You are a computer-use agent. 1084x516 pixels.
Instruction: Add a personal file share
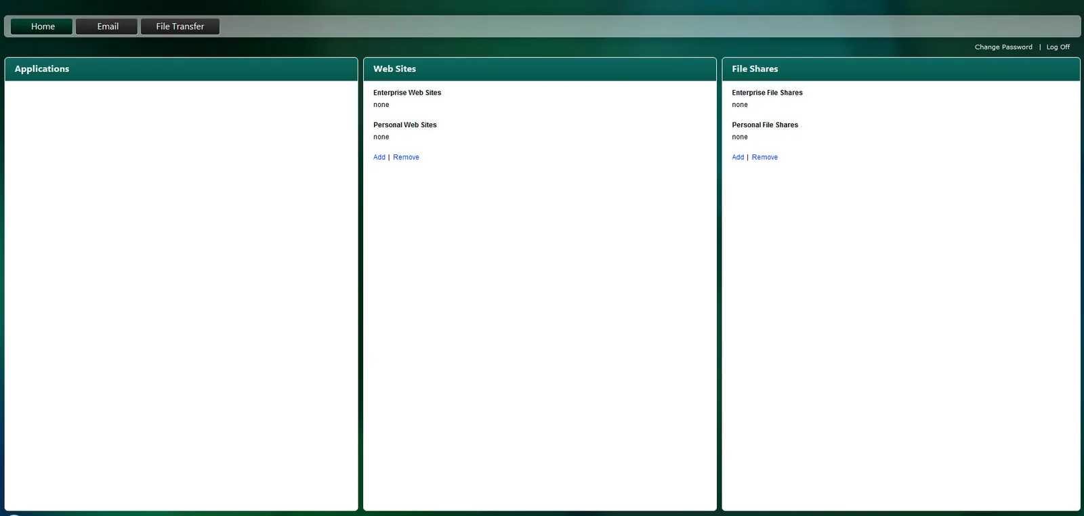tap(738, 157)
